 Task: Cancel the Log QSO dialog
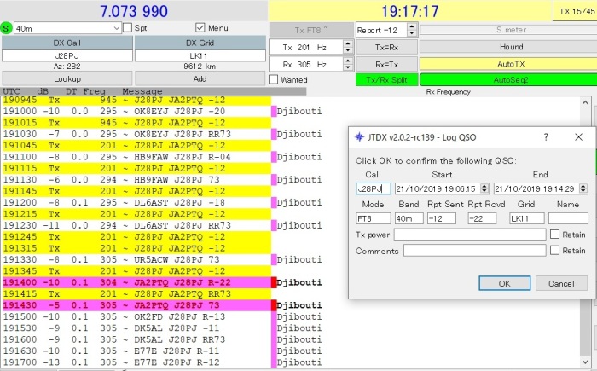pos(561,283)
